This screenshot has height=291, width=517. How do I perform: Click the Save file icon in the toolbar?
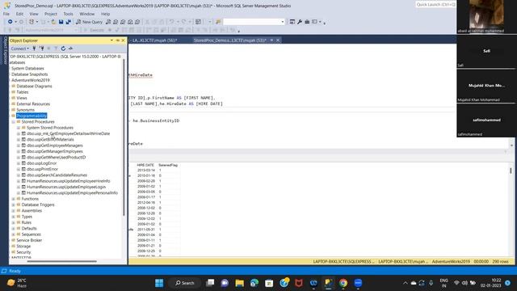61,22
